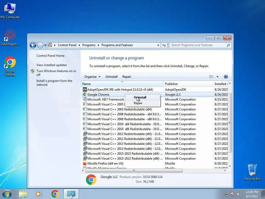Image resolution: width=265 pixels, height=199 pixels.
Task: Select Visual C++ 2010 x86 Redistributable icon
Action: pyautogui.click(x=85, y=129)
